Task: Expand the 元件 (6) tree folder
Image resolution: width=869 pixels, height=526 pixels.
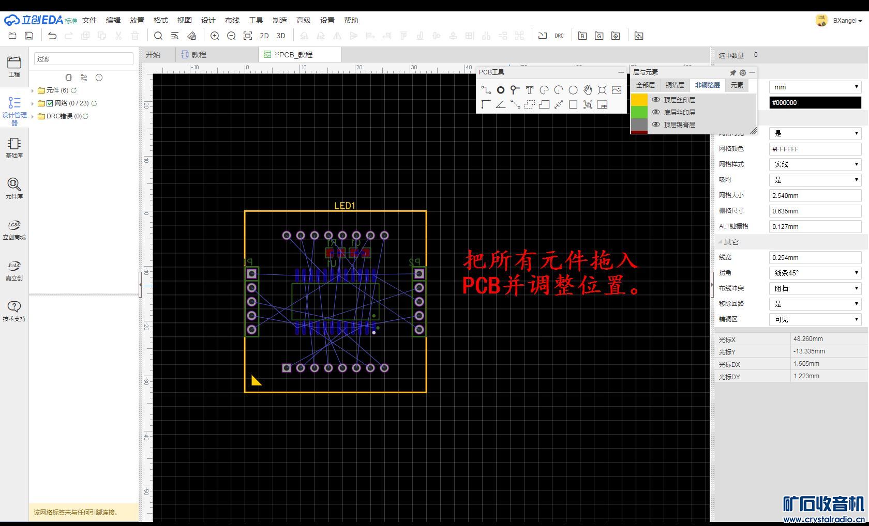Action: (x=33, y=90)
